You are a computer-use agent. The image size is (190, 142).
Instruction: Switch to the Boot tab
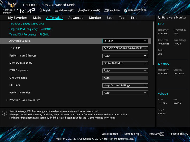(110, 18)
